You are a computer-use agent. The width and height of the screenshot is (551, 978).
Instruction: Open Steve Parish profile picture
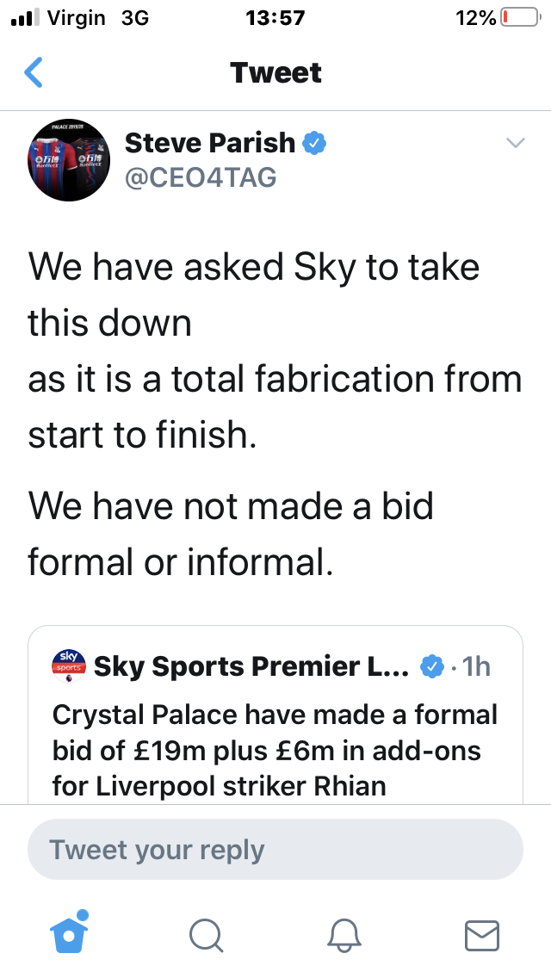pyautogui.click(x=69, y=159)
